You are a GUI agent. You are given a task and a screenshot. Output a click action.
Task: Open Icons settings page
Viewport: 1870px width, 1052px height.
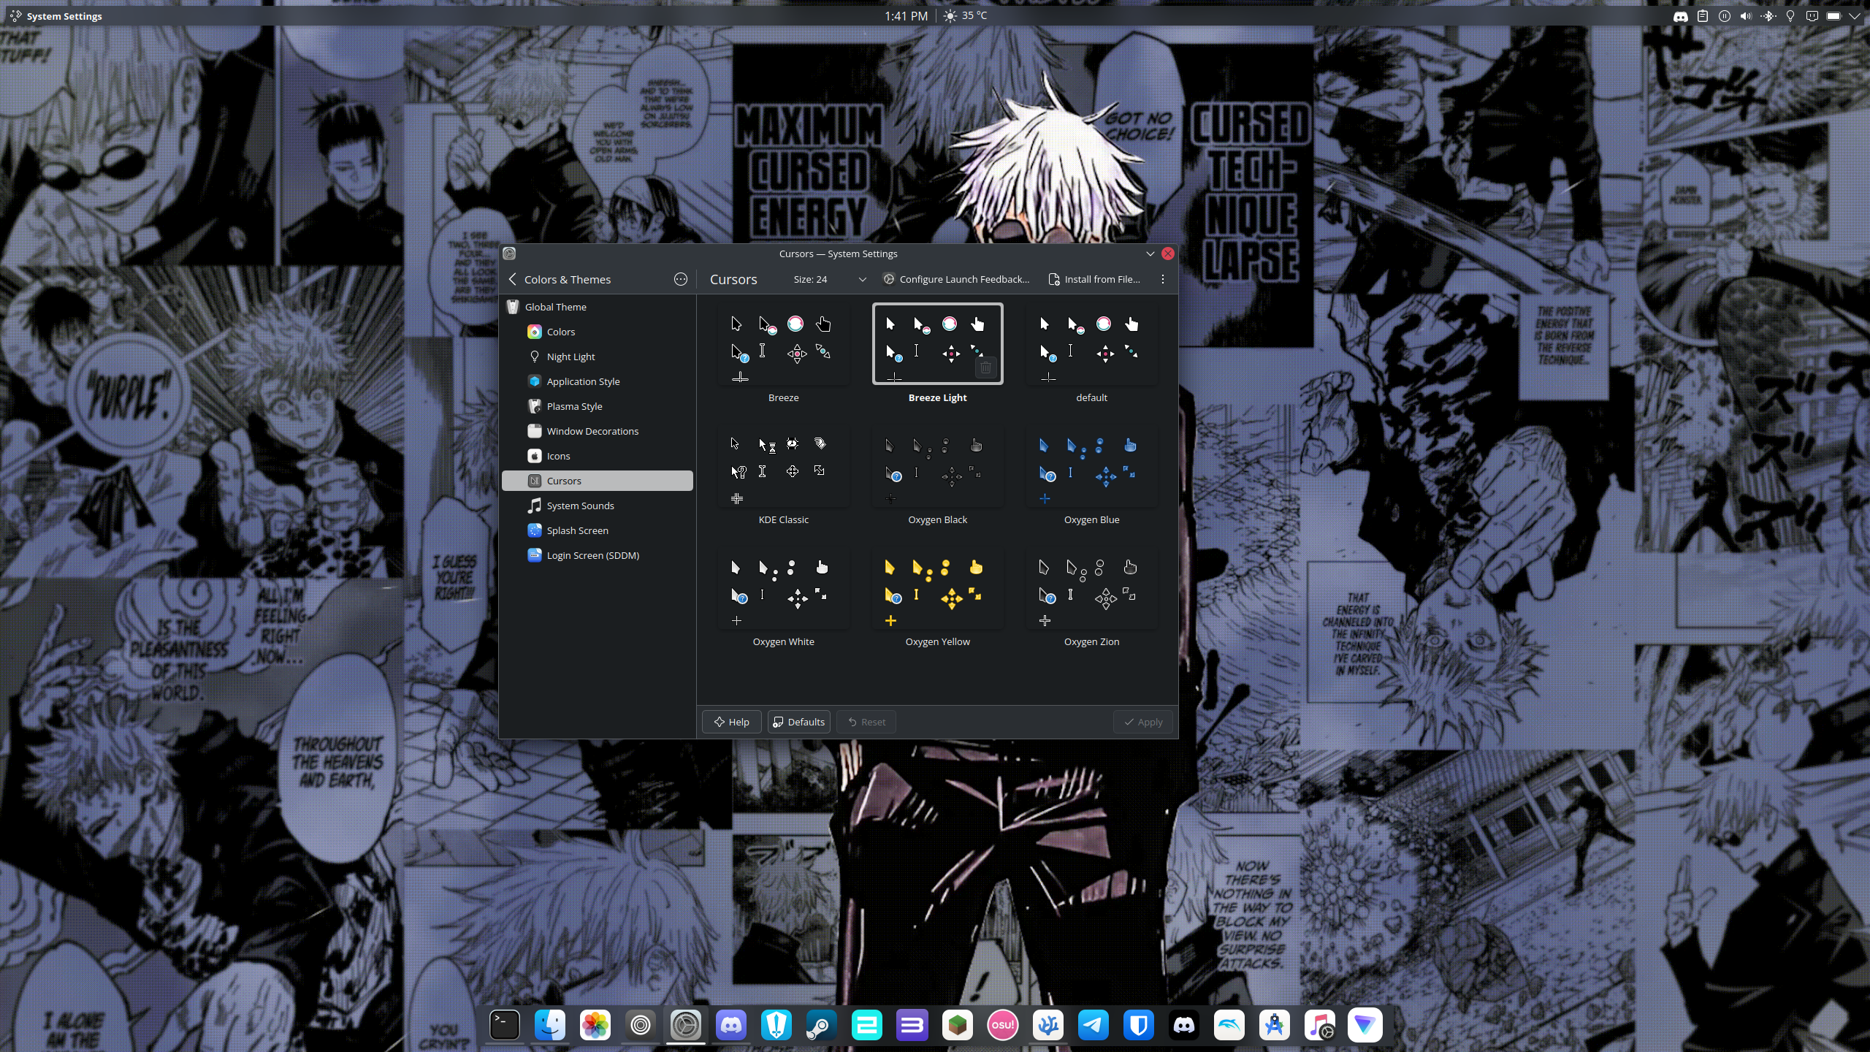point(598,456)
